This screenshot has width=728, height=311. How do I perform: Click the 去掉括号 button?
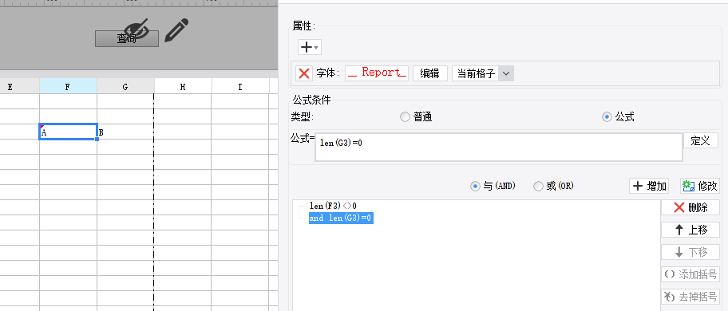(690, 297)
